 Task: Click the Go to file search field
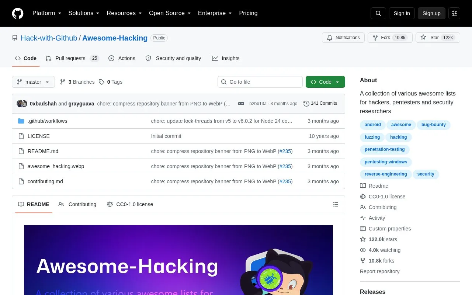point(260,82)
